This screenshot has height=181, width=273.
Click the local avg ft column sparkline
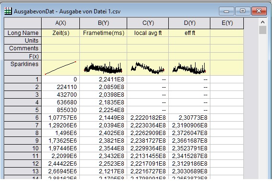pyautogui.click(x=148, y=68)
